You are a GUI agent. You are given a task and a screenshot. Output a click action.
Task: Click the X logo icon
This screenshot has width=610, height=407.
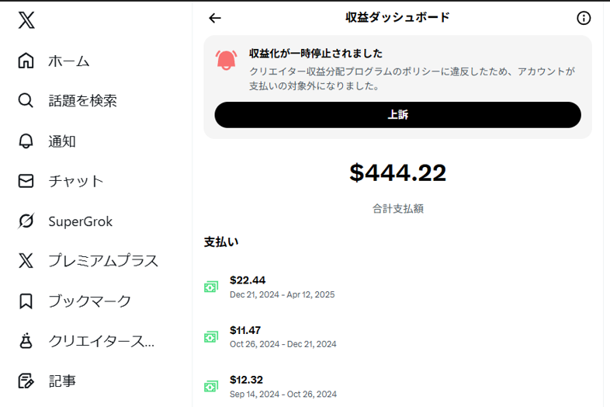click(26, 20)
